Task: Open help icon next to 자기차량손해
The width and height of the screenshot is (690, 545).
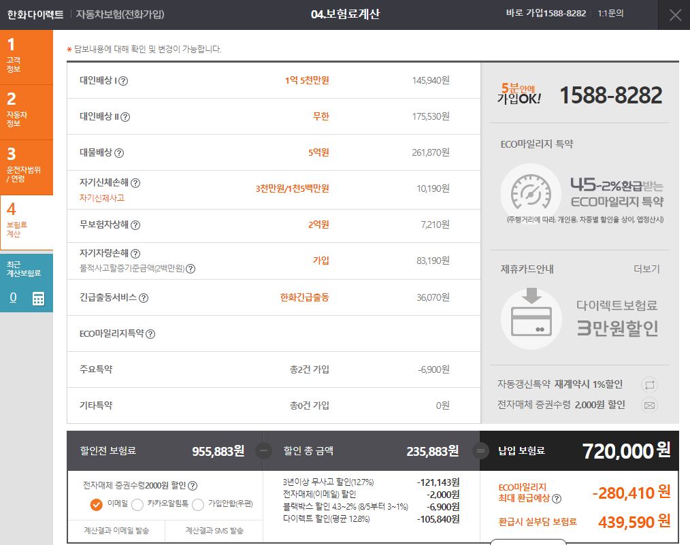Action: [135, 254]
